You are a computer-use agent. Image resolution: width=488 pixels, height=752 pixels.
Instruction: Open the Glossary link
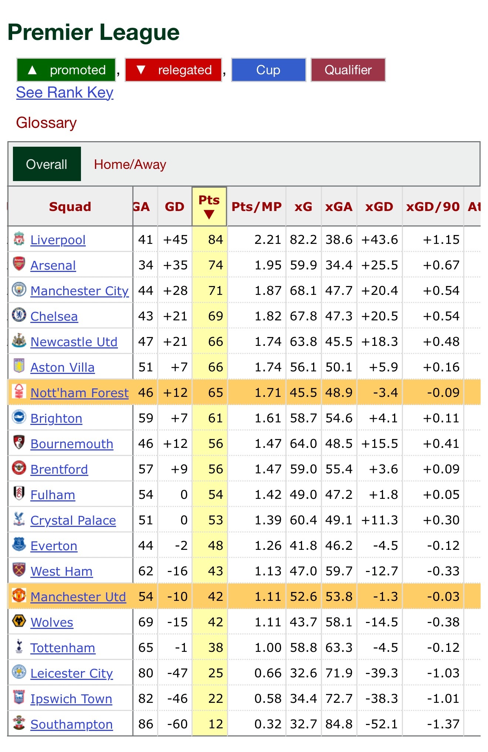click(x=47, y=123)
